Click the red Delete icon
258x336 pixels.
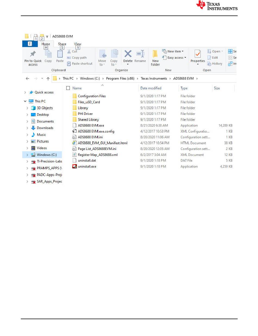pos(128,54)
